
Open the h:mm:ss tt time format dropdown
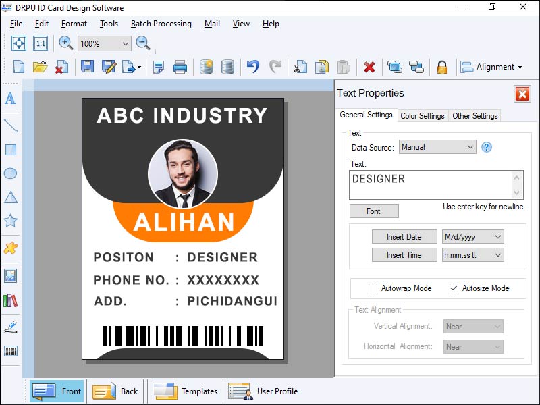[473, 255]
